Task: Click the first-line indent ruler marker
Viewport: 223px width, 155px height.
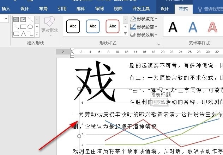Action: (72, 50)
